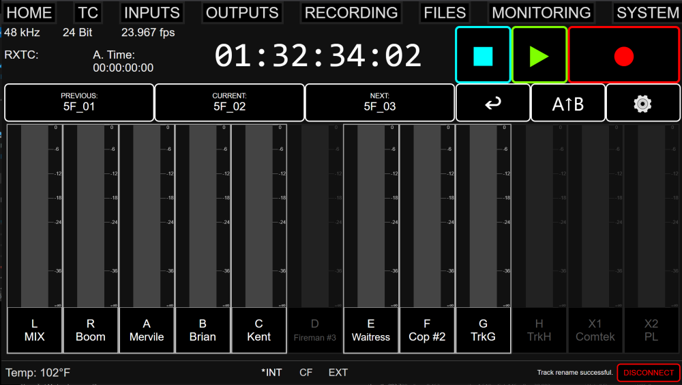
Task: Select the EXT drive indicator
Action: pyautogui.click(x=338, y=372)
